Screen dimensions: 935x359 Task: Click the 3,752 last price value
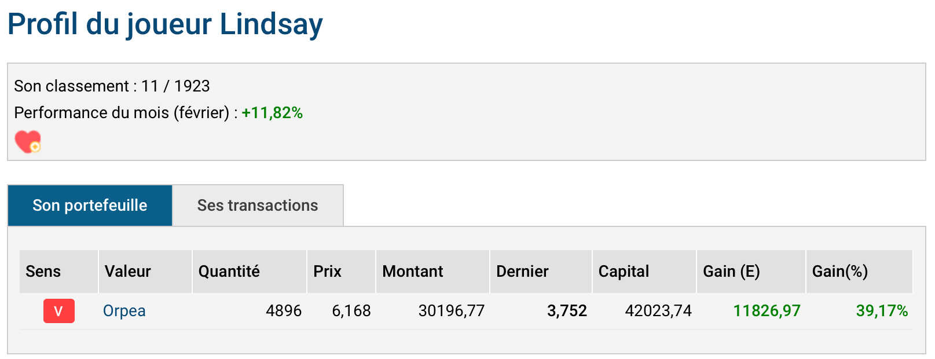(567, 311)
